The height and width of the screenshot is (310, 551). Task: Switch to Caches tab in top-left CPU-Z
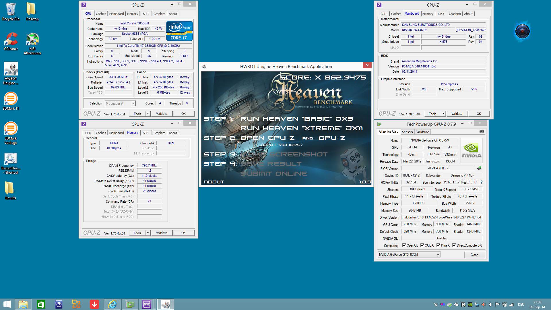coord(101,14)
